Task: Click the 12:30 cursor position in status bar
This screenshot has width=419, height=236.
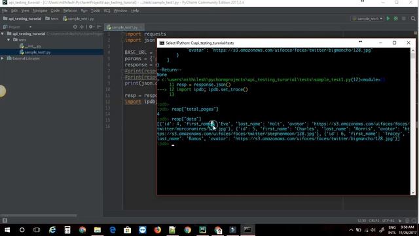Action: tap(361, 221)
